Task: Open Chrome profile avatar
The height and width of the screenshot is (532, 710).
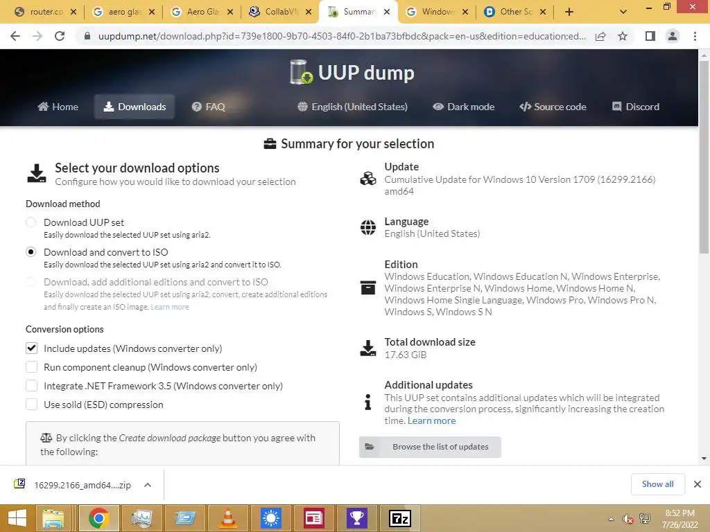Action: (673, 36)
